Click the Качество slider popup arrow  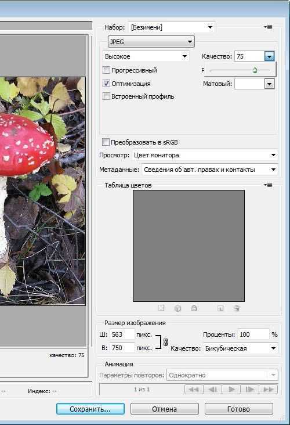point(270,56)
